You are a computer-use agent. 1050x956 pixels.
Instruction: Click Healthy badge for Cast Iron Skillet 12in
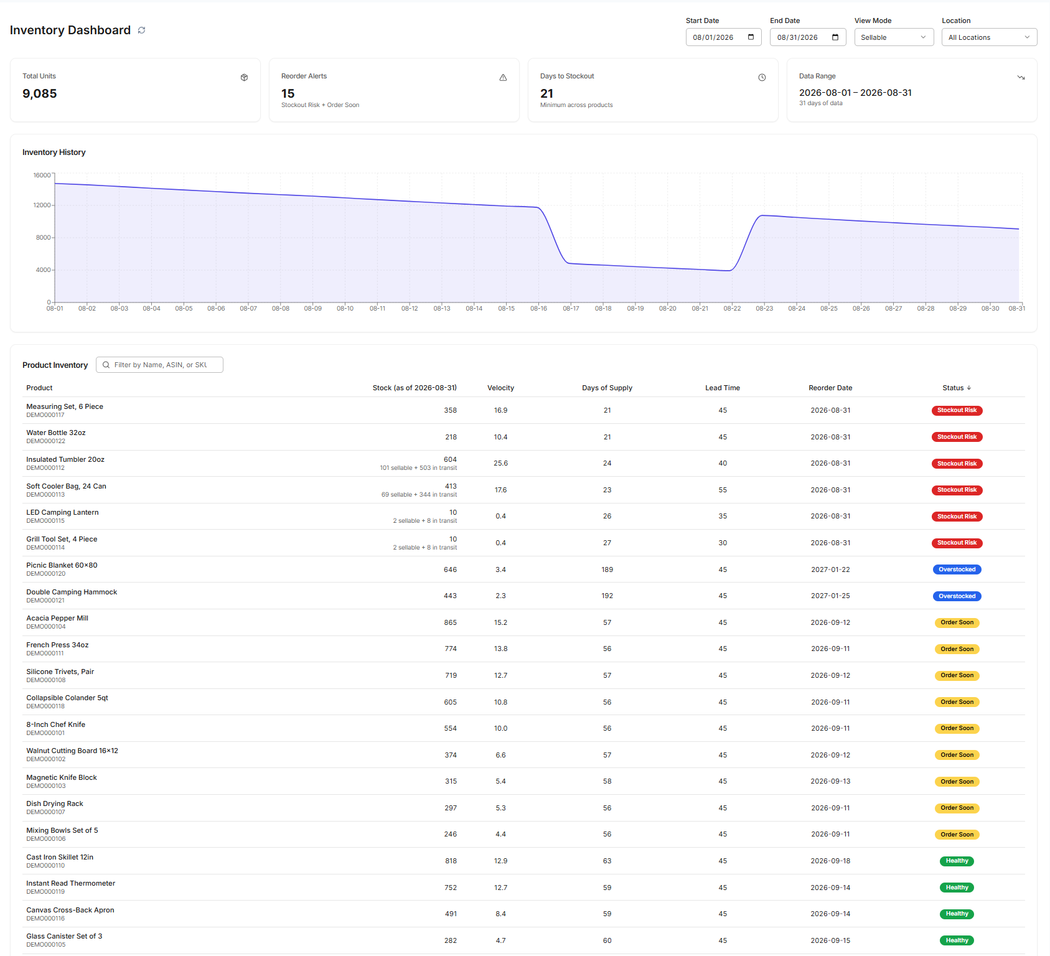957,861
